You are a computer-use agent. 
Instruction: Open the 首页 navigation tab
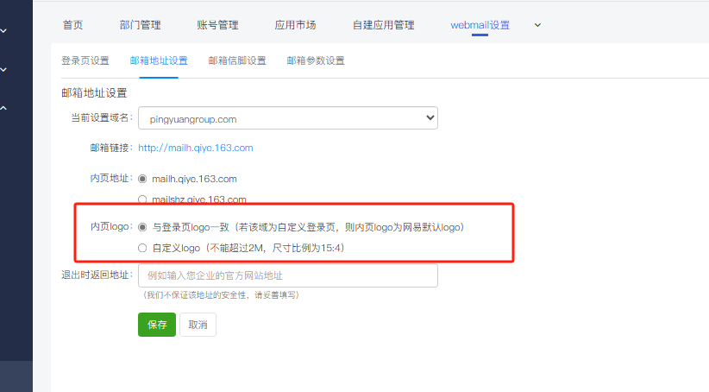pyautogui.click(x=72, y=25)
